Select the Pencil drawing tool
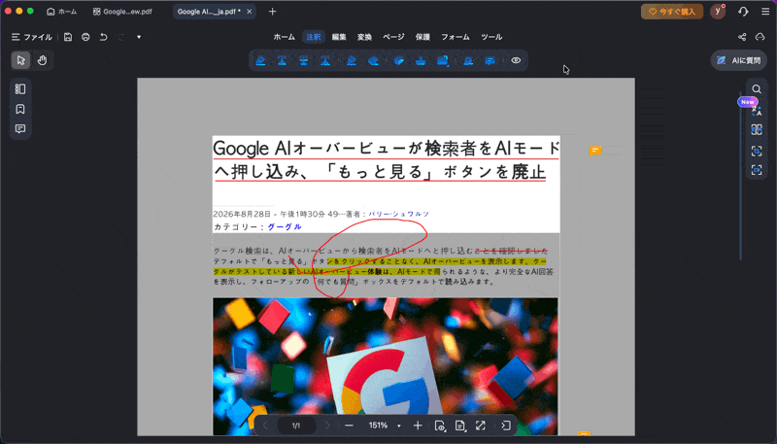 point(352,60)
